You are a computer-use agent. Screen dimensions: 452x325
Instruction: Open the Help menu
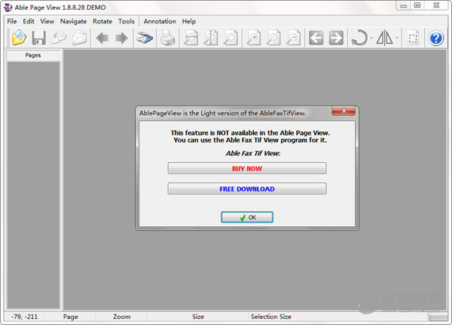(x=189, y=21)
